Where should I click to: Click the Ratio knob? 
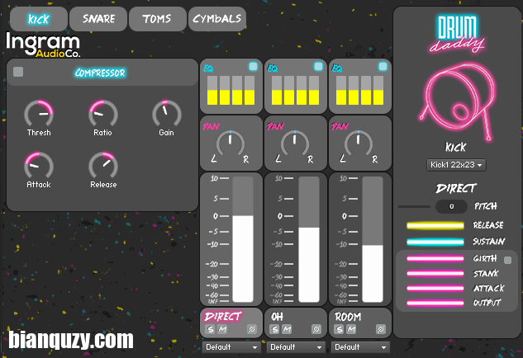pos(102,114)
